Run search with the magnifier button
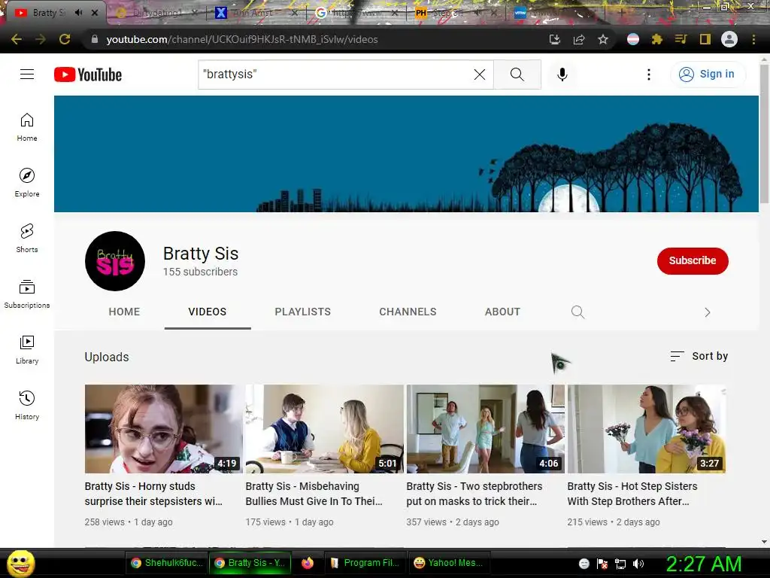 517,75
